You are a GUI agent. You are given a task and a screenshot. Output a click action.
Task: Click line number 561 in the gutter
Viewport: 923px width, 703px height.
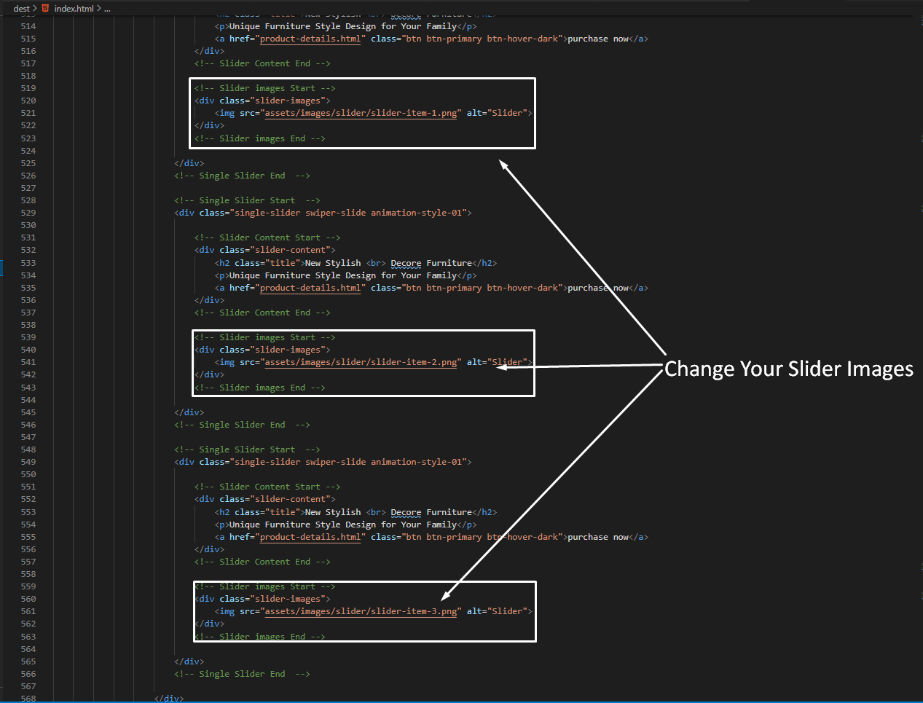pyautogui.click(x=28, y=611)
